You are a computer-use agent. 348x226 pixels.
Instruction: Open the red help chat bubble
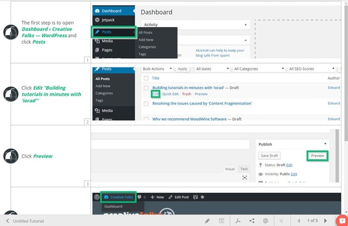click(343, 221)
